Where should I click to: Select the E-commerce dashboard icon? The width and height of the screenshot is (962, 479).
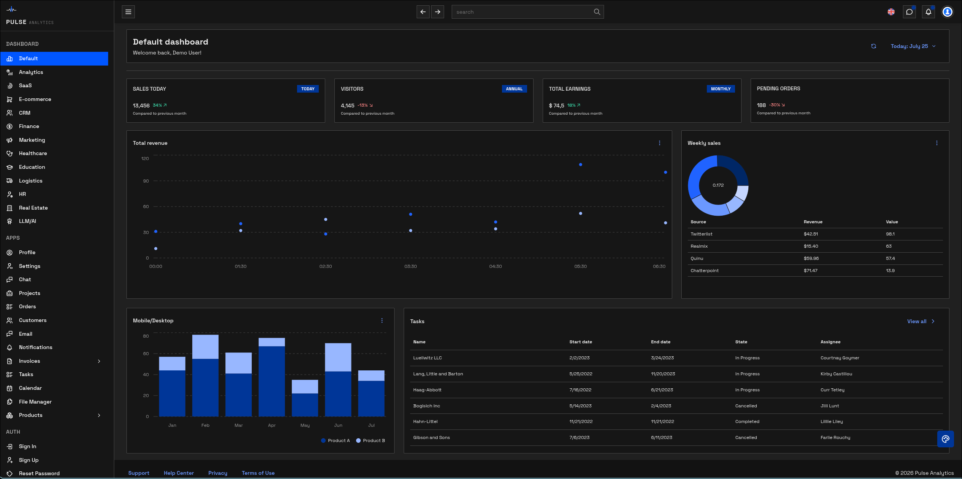pyautogui.click(x=10, y=99)
